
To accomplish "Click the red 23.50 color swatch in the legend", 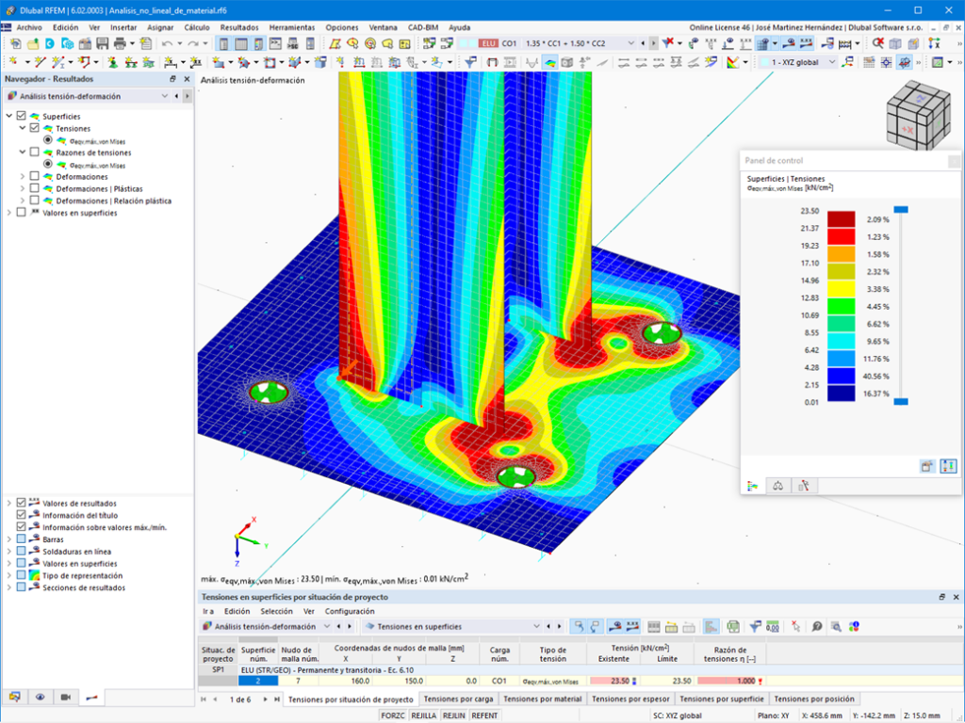I will (841, 219).
